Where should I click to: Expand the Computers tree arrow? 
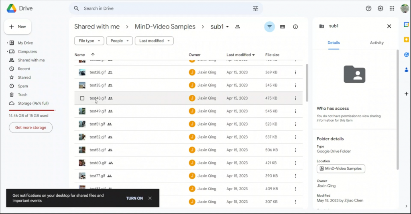(7, 51)
